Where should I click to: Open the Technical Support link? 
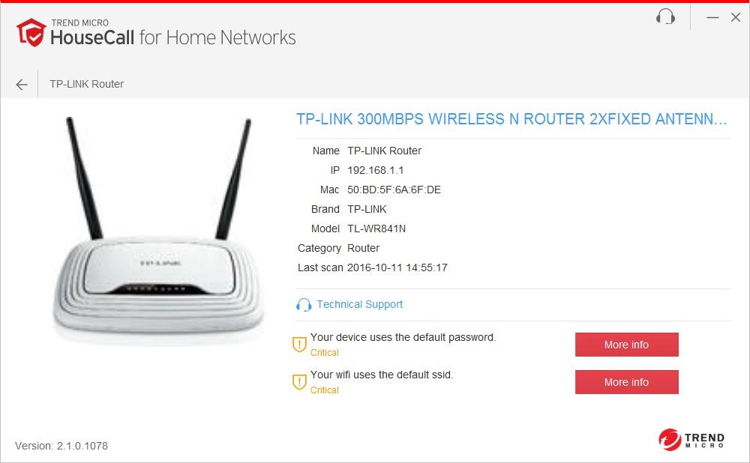[x=359, y=304]
